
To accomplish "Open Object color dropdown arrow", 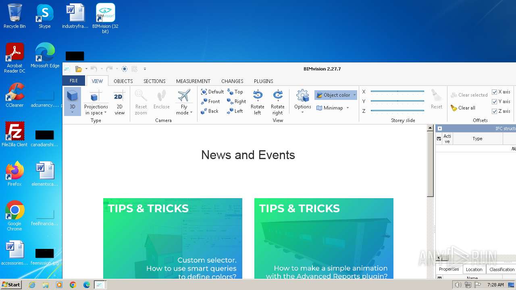I will point(354,95).
